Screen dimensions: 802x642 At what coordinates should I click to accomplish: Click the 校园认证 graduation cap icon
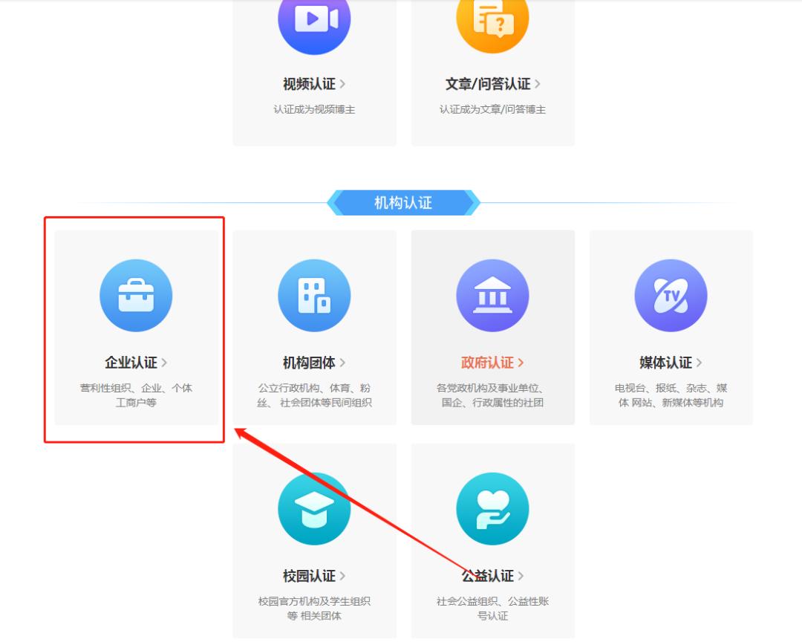(314, 508)
